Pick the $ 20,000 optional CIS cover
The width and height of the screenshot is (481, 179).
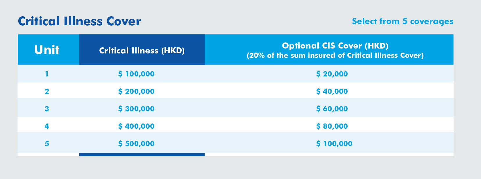pos(332,74)
